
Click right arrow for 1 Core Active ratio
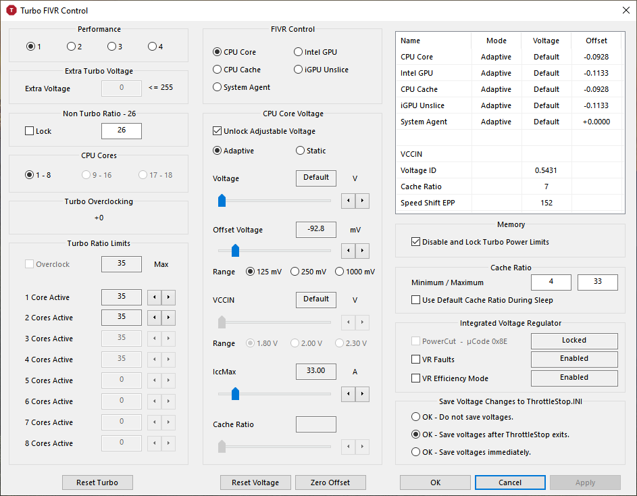pos(168,297)
